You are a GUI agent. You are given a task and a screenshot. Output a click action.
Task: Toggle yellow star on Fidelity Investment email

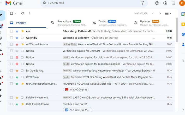pyautogui.click(x=17, y=98)
